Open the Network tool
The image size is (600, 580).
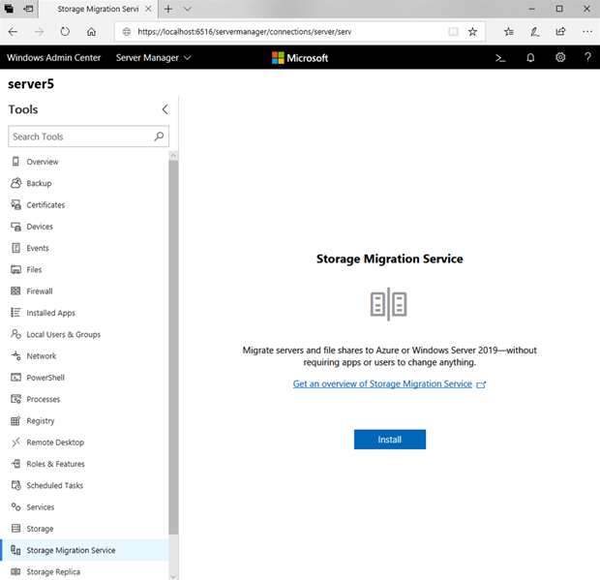(84, 356)
